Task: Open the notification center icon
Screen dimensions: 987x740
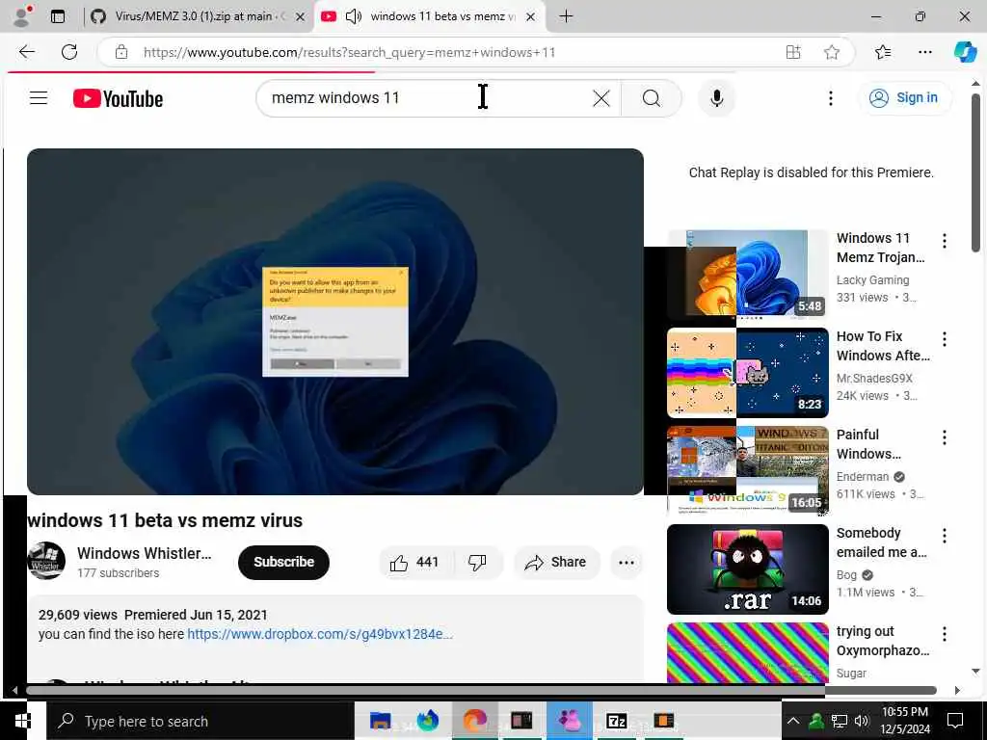Action: (955, 721)
